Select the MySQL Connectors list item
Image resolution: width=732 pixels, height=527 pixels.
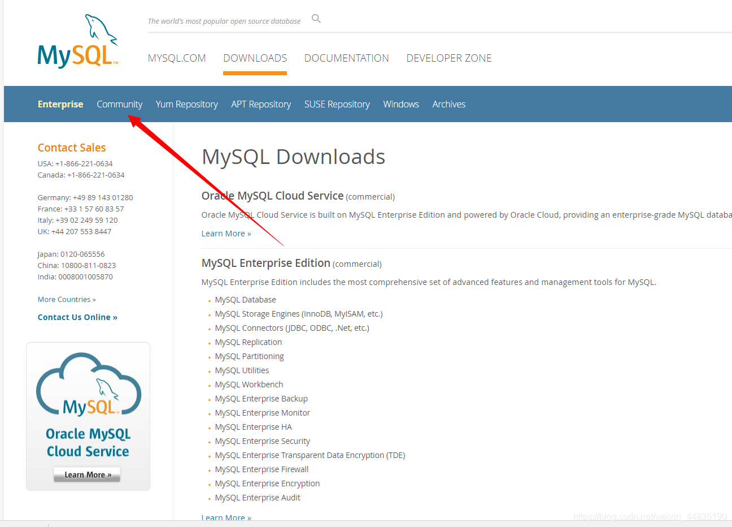point(292,328)
